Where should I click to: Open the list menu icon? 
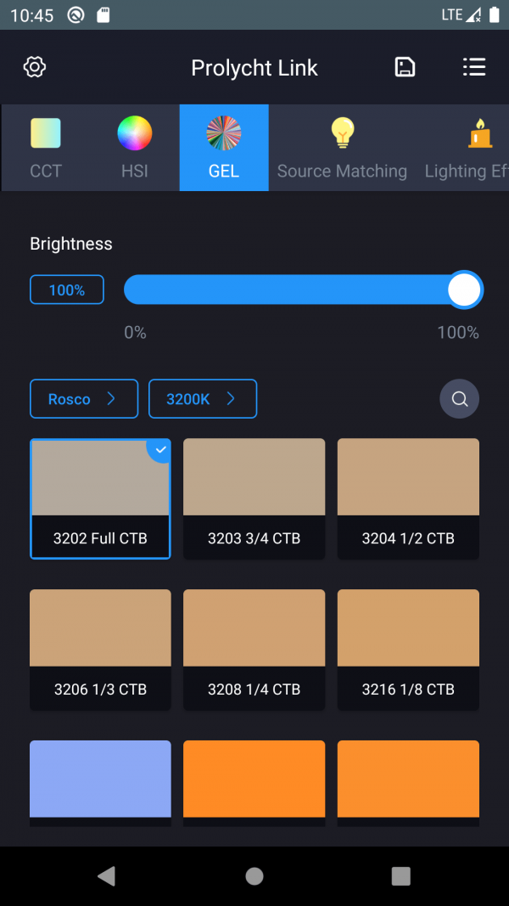(x=473, y=68)
